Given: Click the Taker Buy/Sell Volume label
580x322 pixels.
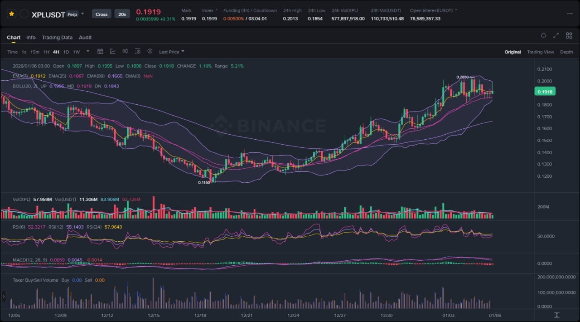Looking at the screenshot, I should (35, 280).
